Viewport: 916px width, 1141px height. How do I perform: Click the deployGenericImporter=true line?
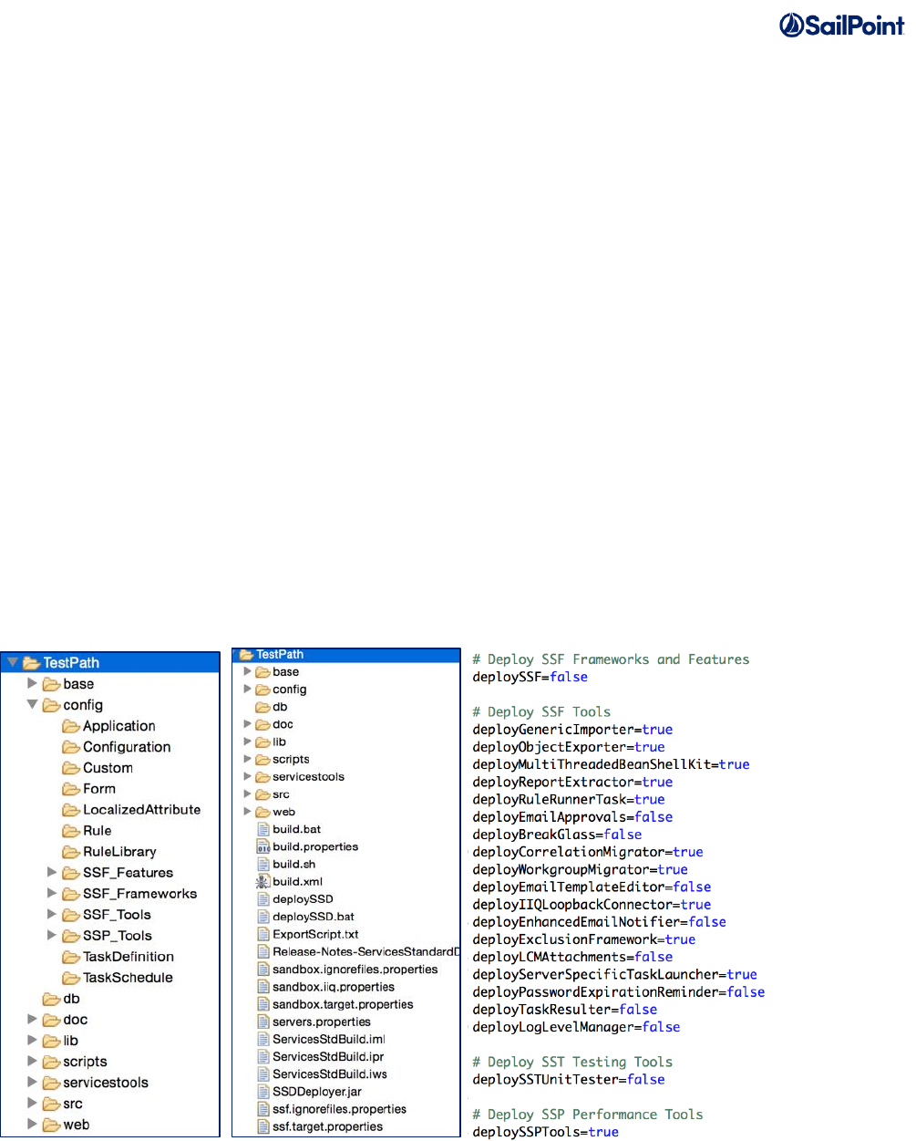[572, 730]
